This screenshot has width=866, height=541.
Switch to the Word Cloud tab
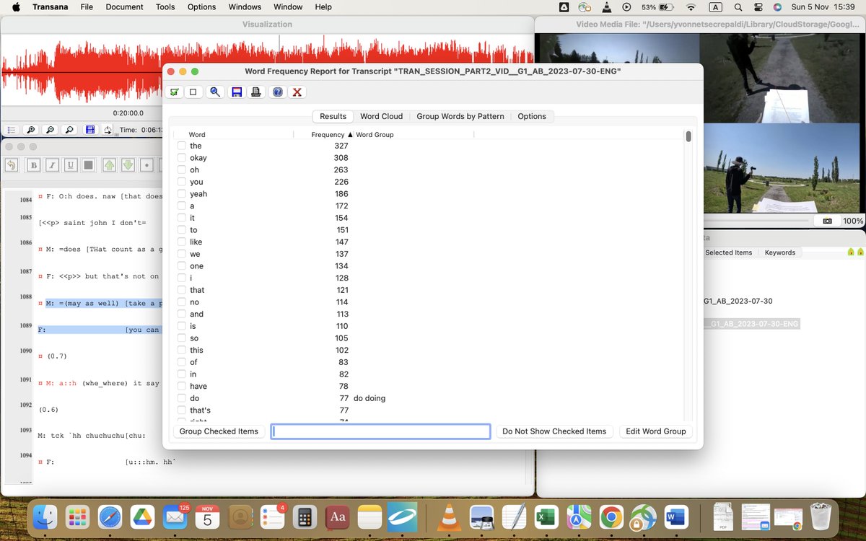381,116
